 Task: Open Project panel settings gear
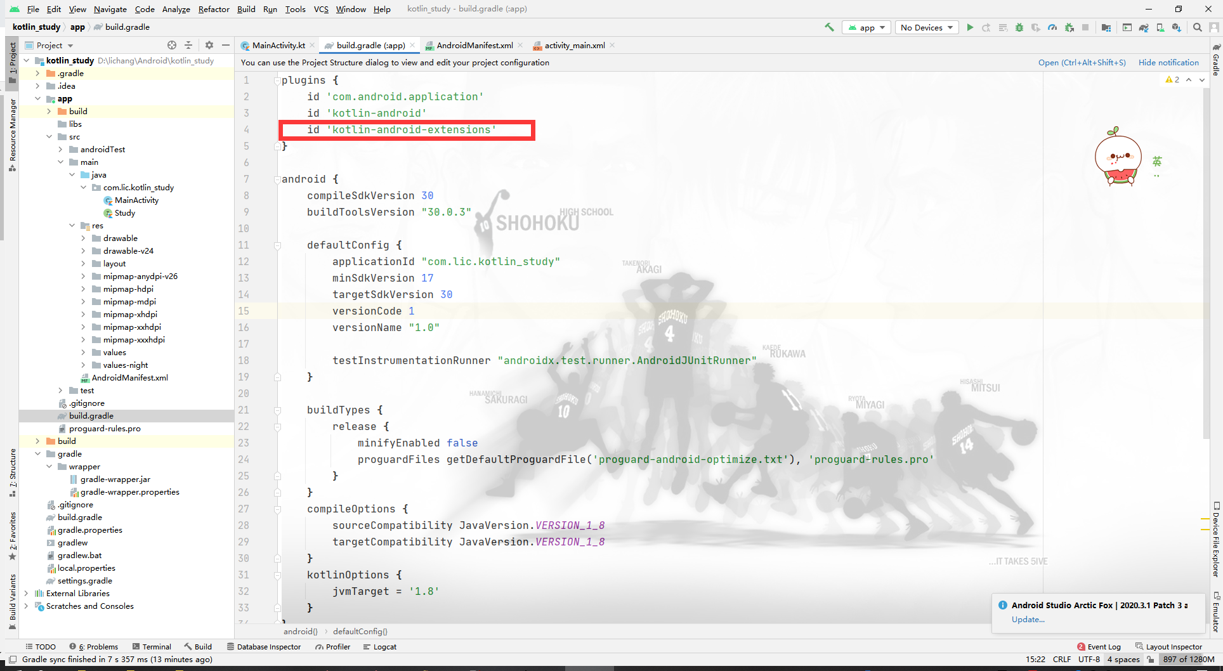[209, 45]
